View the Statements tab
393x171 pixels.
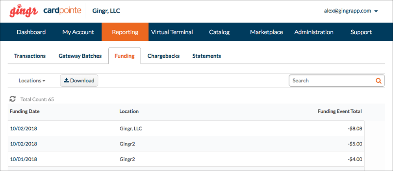pyautogui.click(x=206, y=56)
